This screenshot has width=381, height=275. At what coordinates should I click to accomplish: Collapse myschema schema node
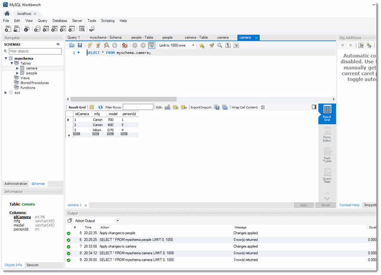(x=6, y=58)
